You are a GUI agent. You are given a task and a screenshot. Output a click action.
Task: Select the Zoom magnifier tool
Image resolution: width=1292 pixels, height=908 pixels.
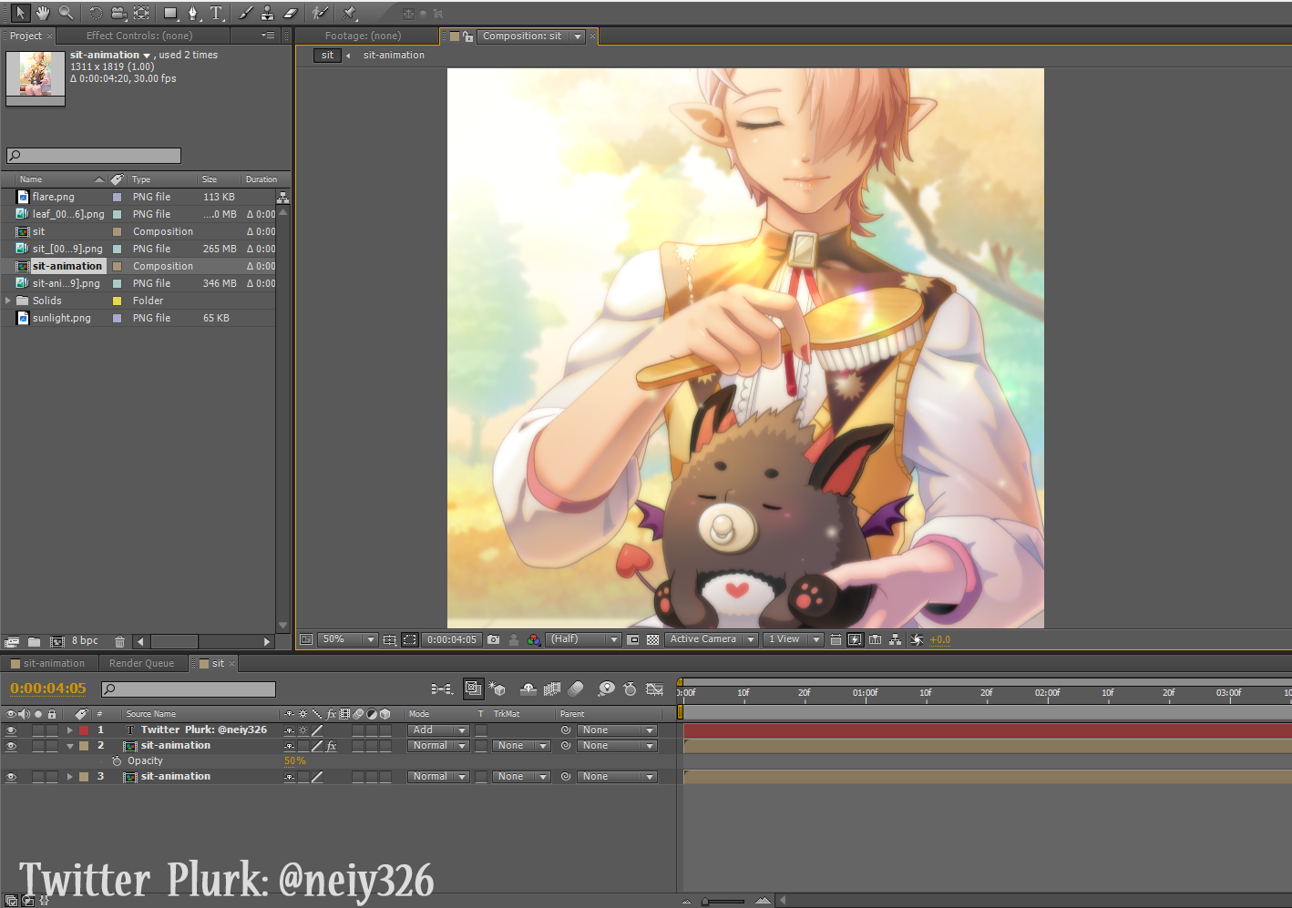pyautogui.click(x=66, y=13)
